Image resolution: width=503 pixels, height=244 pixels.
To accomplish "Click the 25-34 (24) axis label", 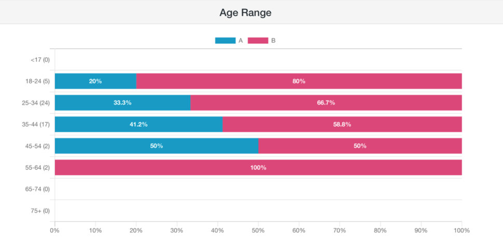I will point(36,103).
